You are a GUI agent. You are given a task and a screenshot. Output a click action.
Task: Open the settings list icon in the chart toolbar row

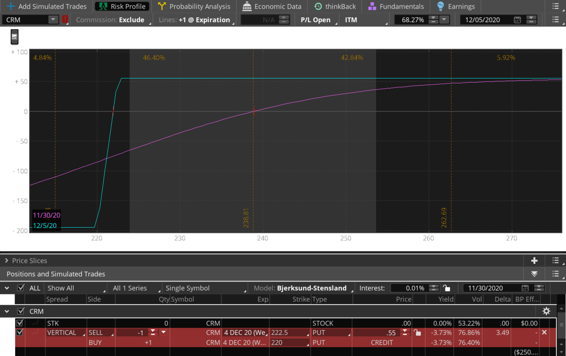pos(556,20)
